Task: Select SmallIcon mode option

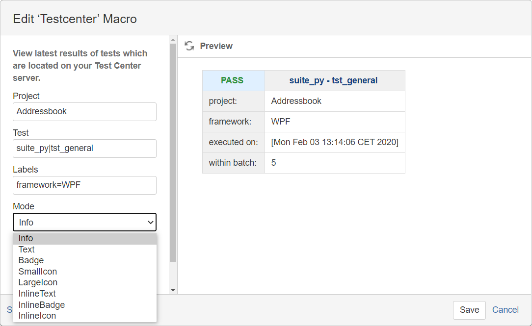Action: point(38,272)
